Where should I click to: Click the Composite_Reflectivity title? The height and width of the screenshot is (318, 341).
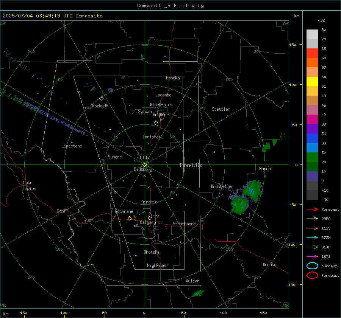click(x=170, y=6)
